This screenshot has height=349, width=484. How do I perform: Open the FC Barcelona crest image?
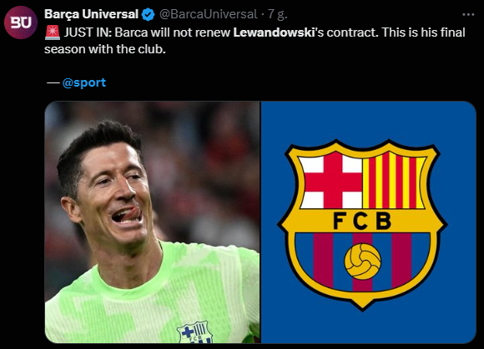pyautogui.click(x=369, y=222)
